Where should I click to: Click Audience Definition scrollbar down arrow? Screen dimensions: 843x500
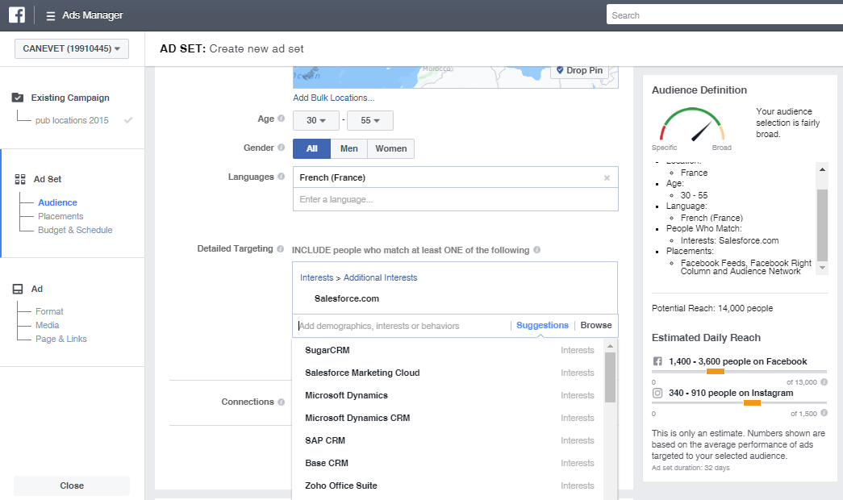[x=822, y=267]
